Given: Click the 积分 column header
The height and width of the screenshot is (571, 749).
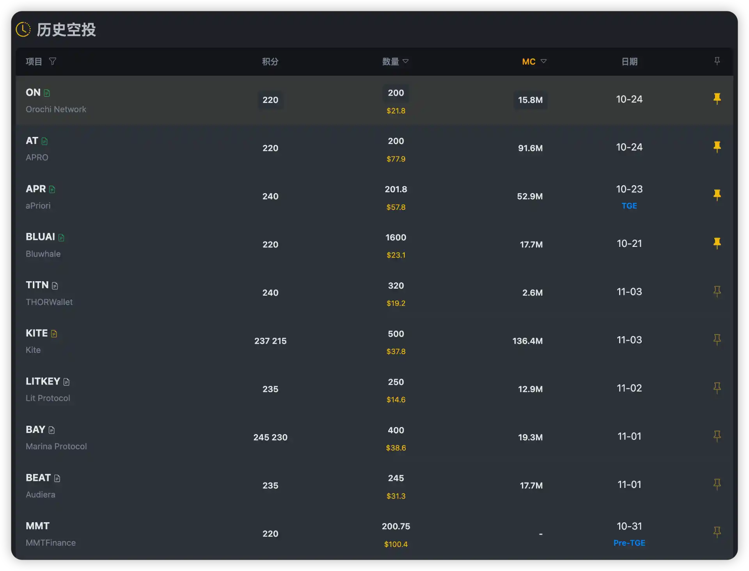Looking at the screenshot, I should 270,62.
